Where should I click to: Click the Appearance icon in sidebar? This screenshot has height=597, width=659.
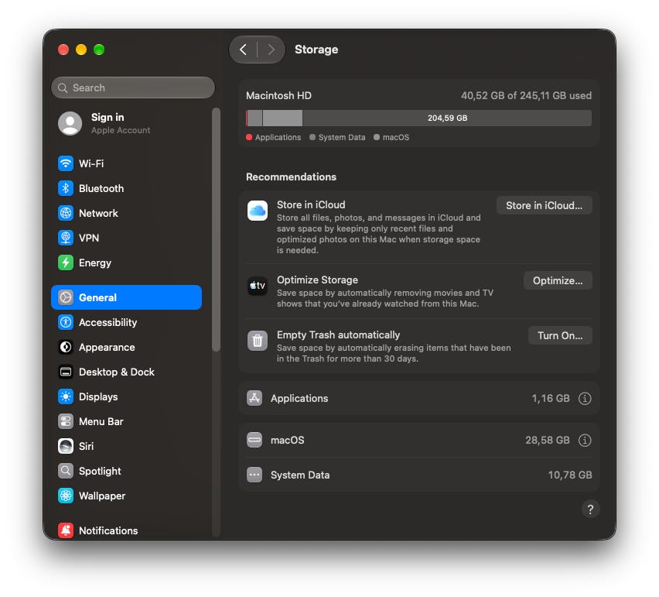pos(66,347)
